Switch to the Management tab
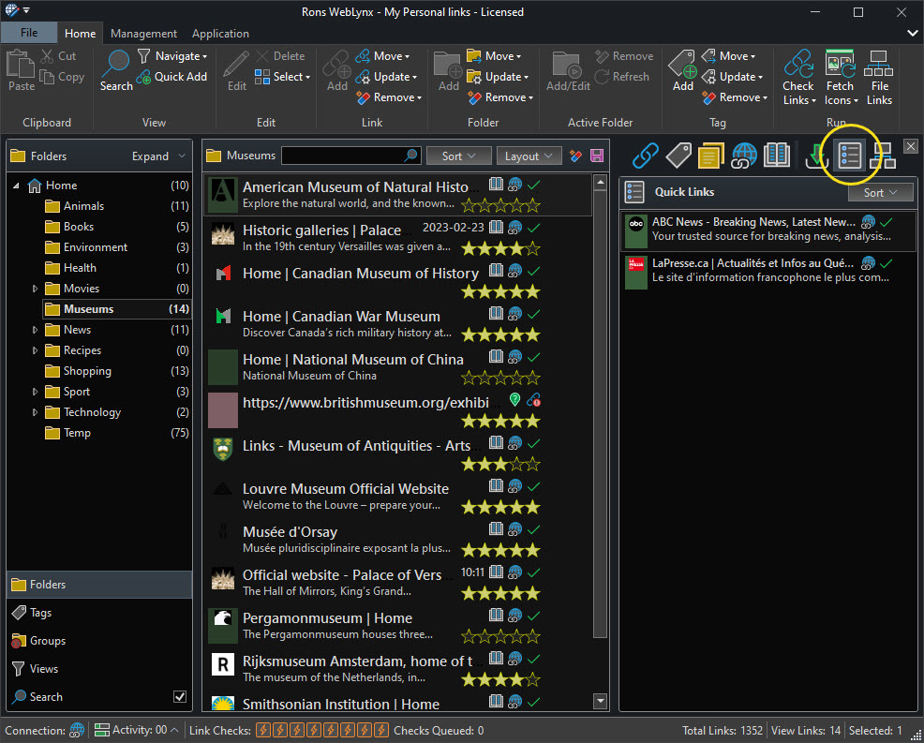Viewport: 924px width, 743px height. 143,34
